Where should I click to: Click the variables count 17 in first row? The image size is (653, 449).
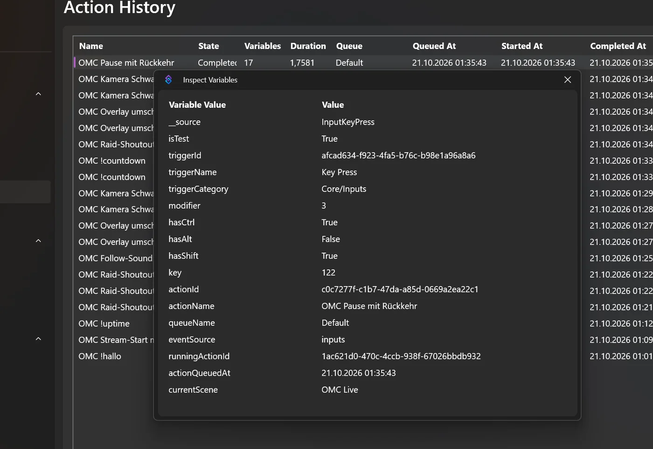(x=249, y=63)
